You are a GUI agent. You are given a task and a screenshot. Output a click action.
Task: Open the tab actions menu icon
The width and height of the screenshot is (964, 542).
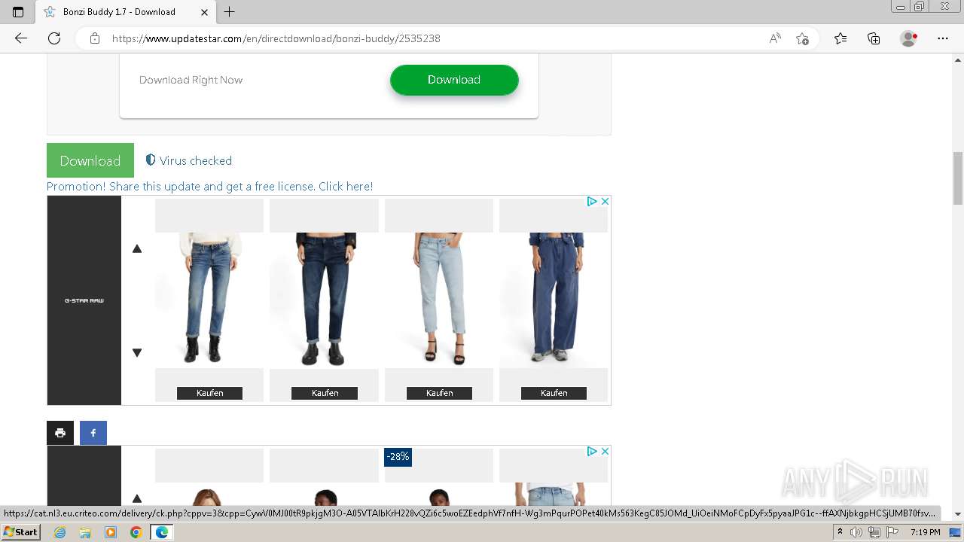pyautogui.click(x=18, y=12)
